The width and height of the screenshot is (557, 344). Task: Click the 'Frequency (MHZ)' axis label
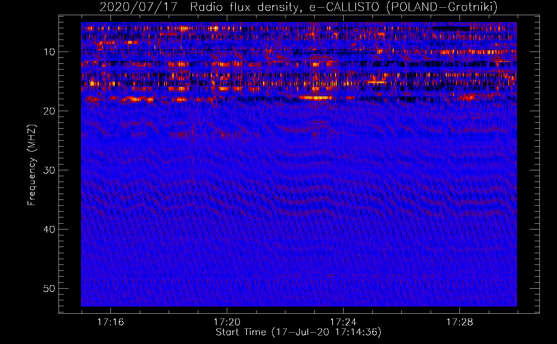(32, 165)
